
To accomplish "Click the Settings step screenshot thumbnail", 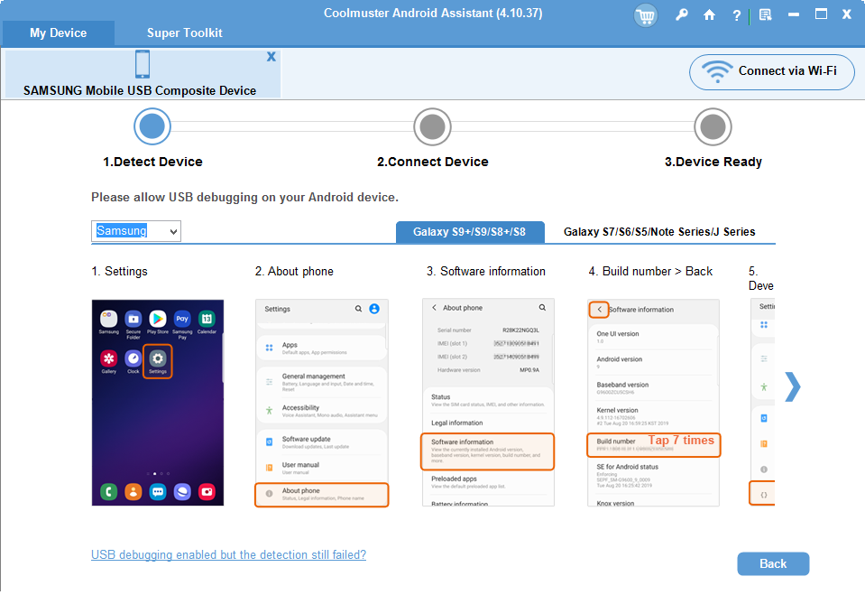I will (x=158, y=403).
